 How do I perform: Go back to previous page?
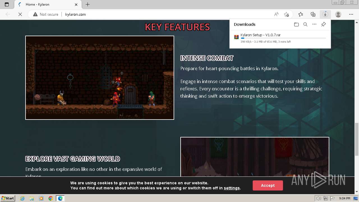click(x=8, y=14)
